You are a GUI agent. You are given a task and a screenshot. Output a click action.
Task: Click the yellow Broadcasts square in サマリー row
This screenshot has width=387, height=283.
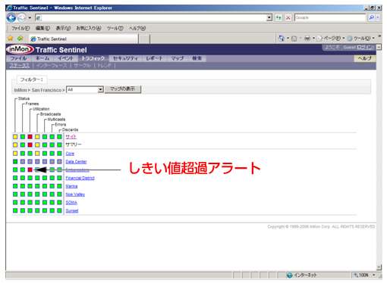pyautogui.click(x=37, y=145)
